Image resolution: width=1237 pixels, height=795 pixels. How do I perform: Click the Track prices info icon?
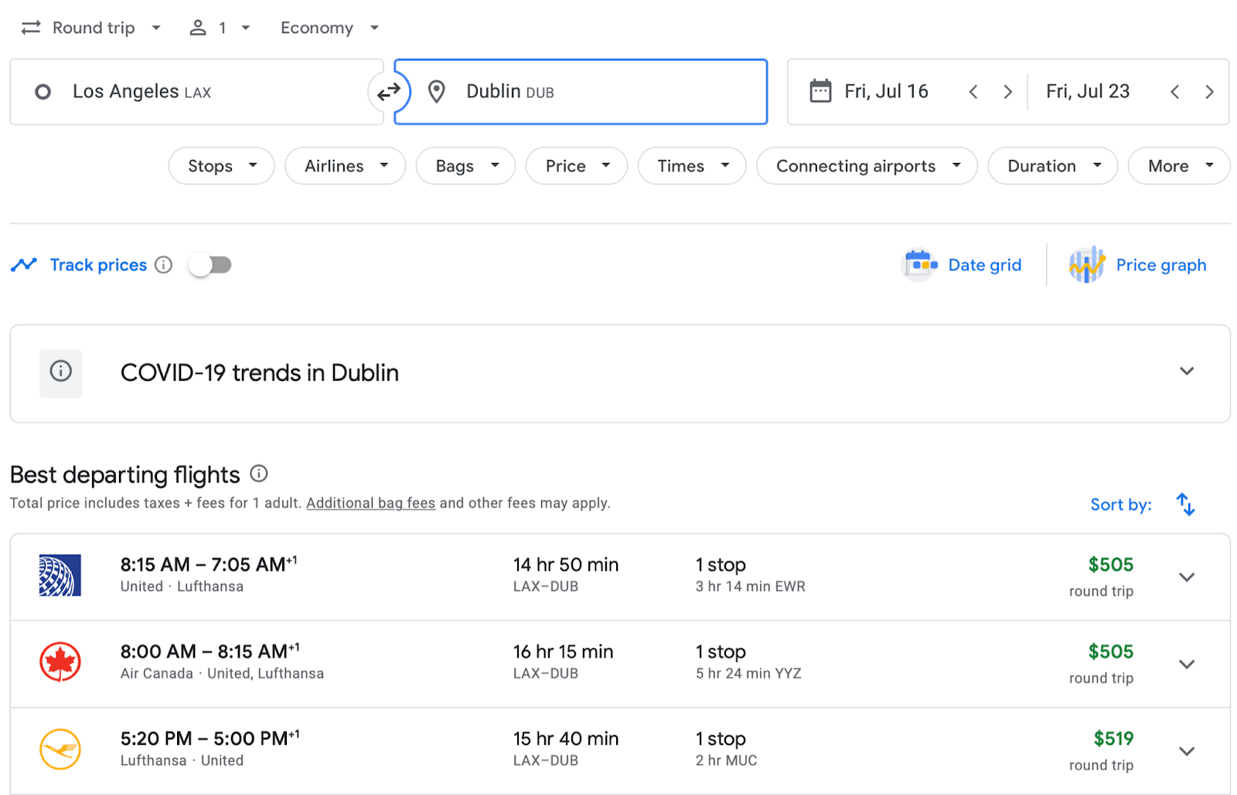click(163, 265)
